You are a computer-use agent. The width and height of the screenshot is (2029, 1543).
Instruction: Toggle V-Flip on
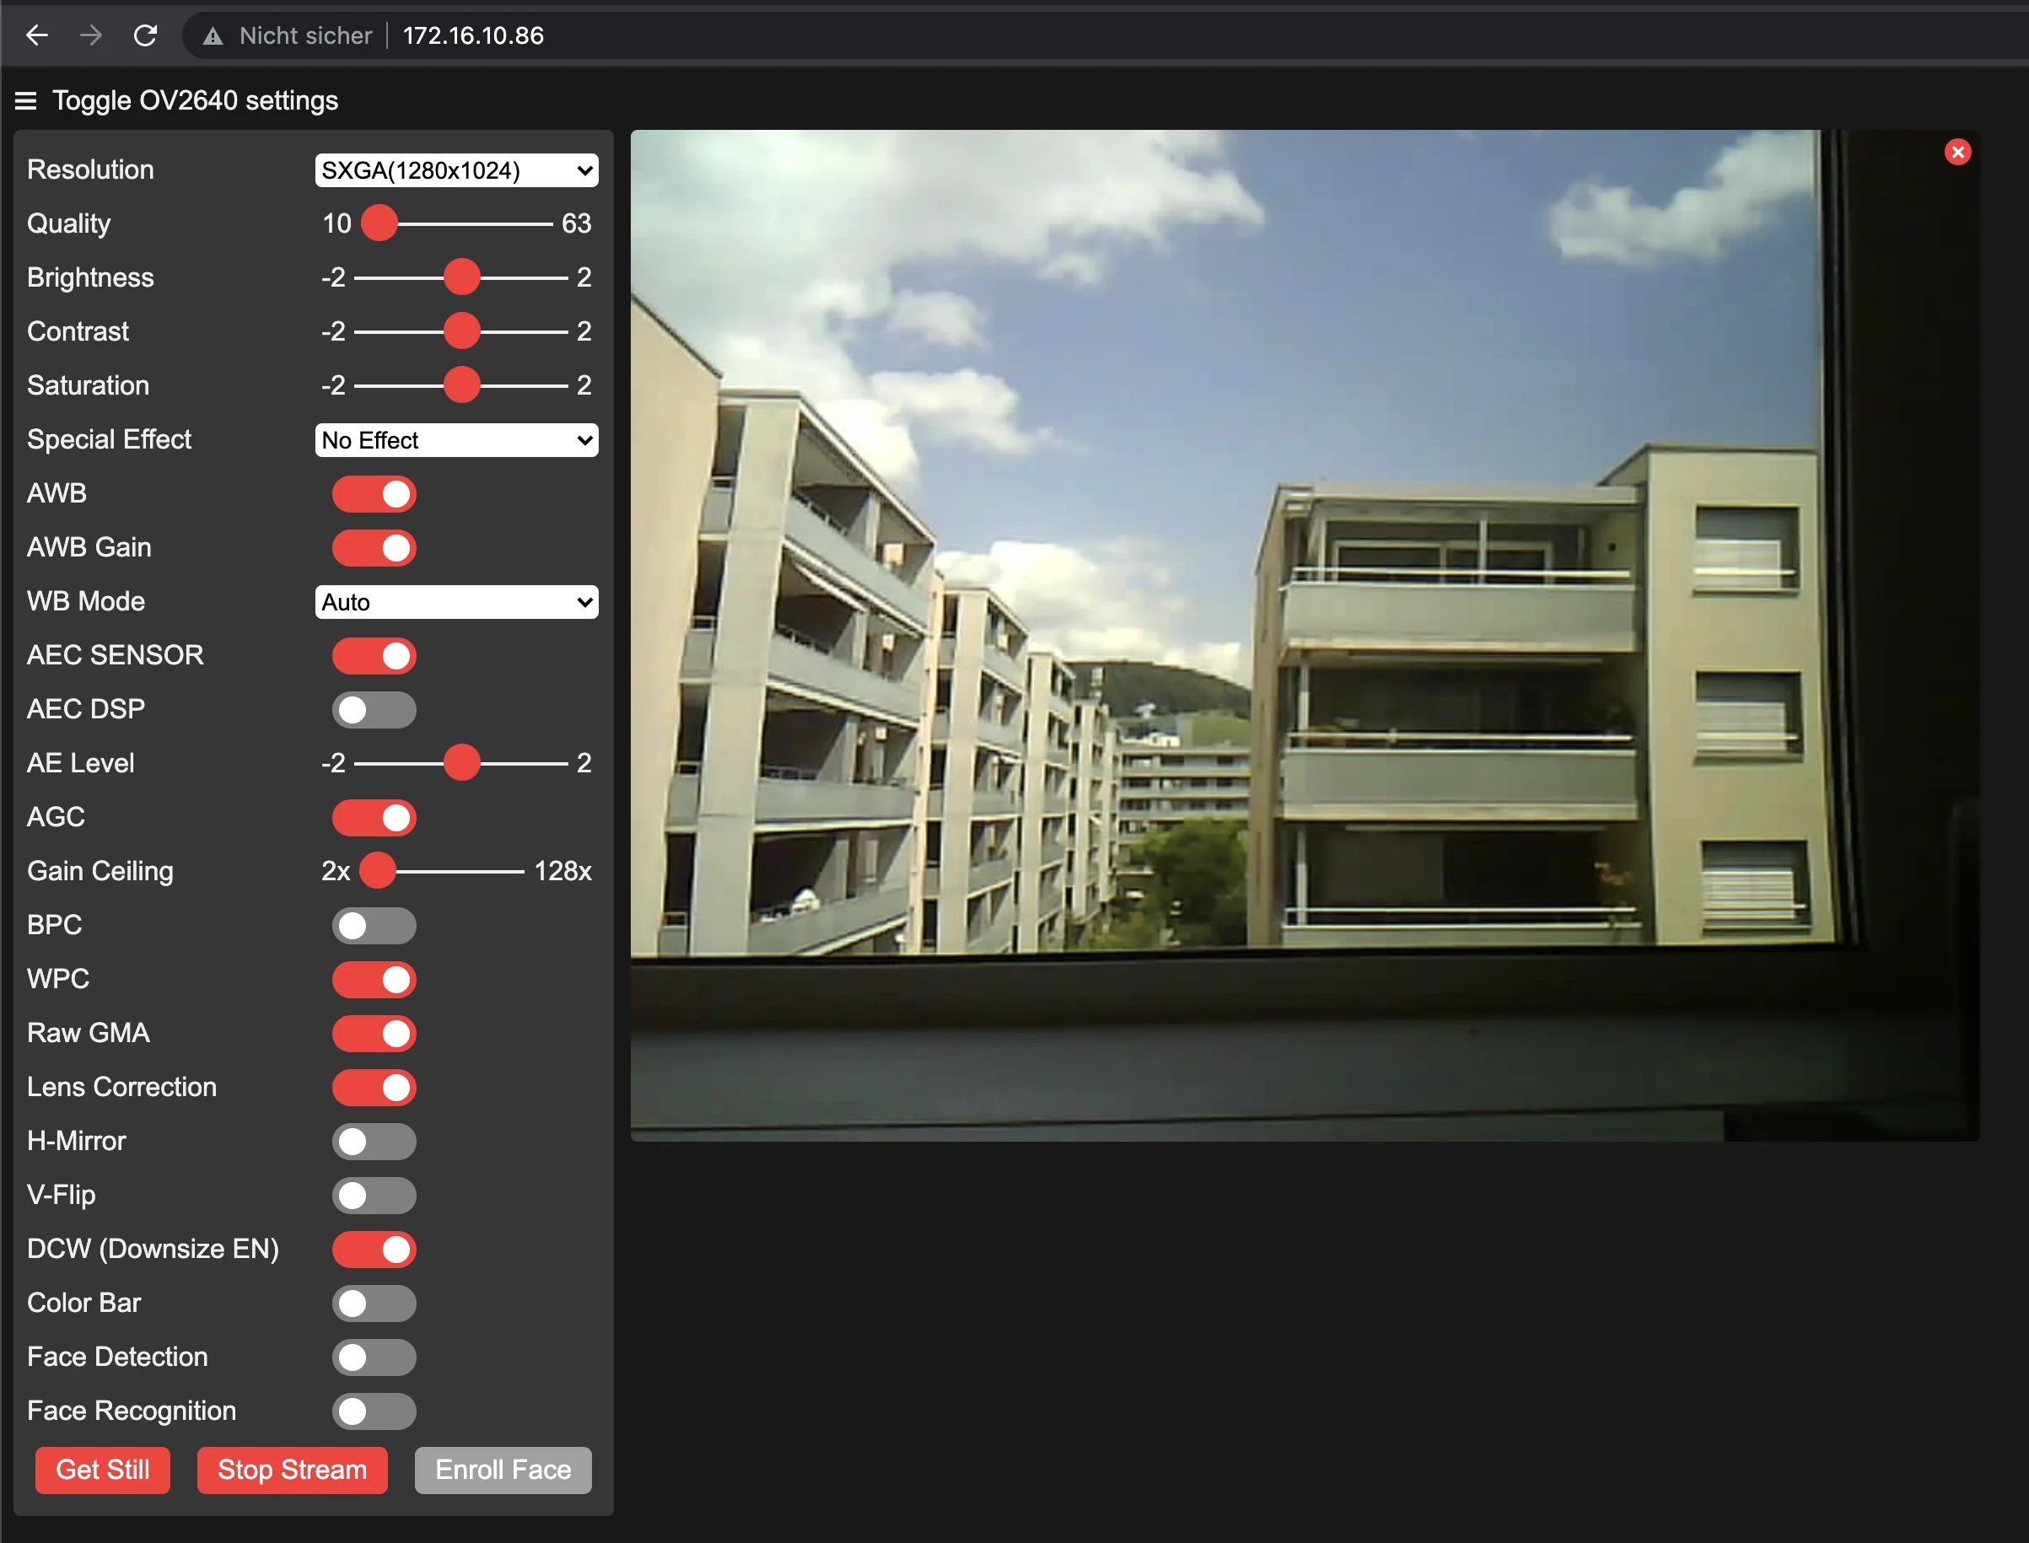pyautogui.click(x=374, y=1196)
